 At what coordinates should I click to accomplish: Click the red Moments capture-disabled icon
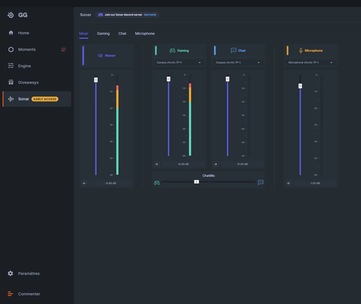[63, 50]
